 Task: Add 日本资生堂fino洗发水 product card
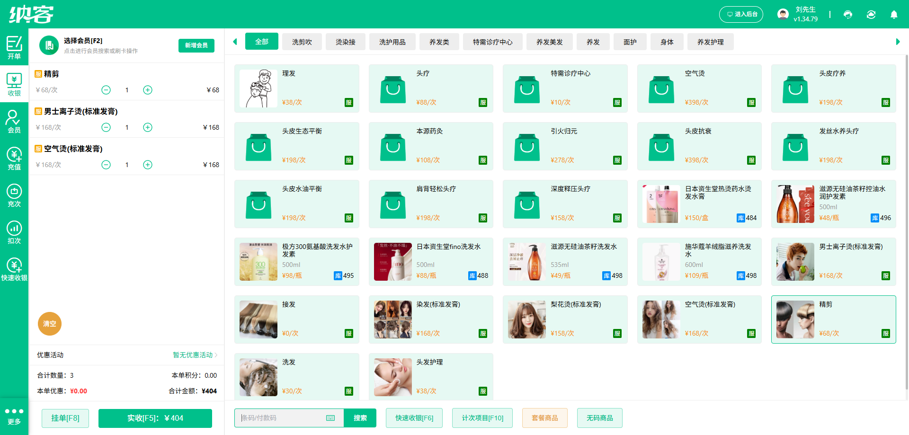431,262
